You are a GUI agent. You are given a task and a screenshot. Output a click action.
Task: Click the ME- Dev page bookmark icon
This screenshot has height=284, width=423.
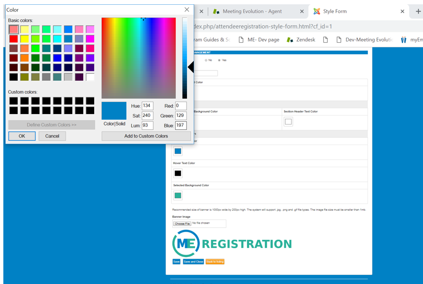[x=240, y=39]
